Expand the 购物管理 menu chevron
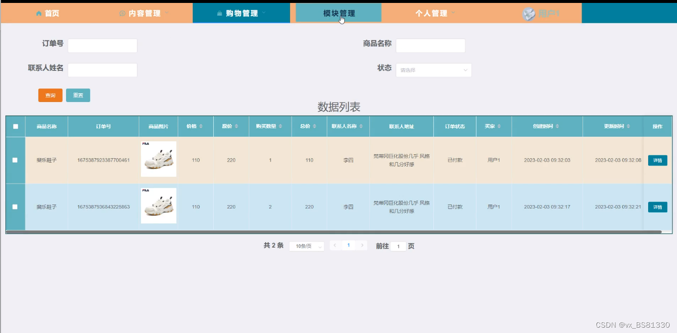This screenshot has width=677, height=333. click(x=264, y=13)
